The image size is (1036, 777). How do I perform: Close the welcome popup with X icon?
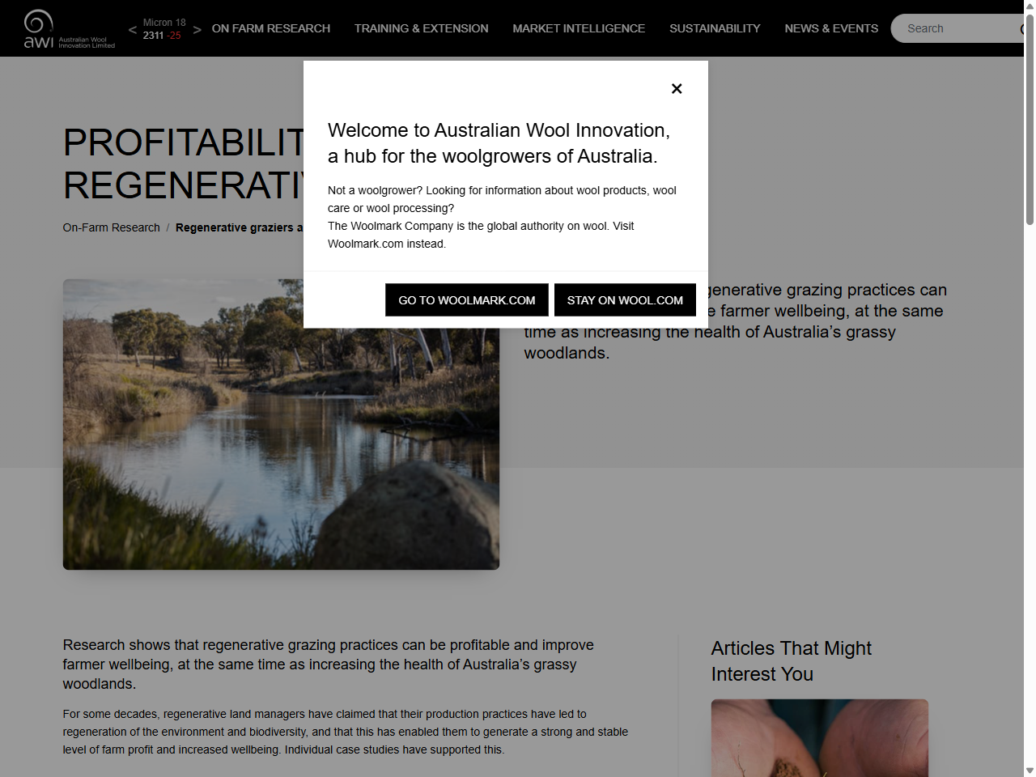point(677,88)
